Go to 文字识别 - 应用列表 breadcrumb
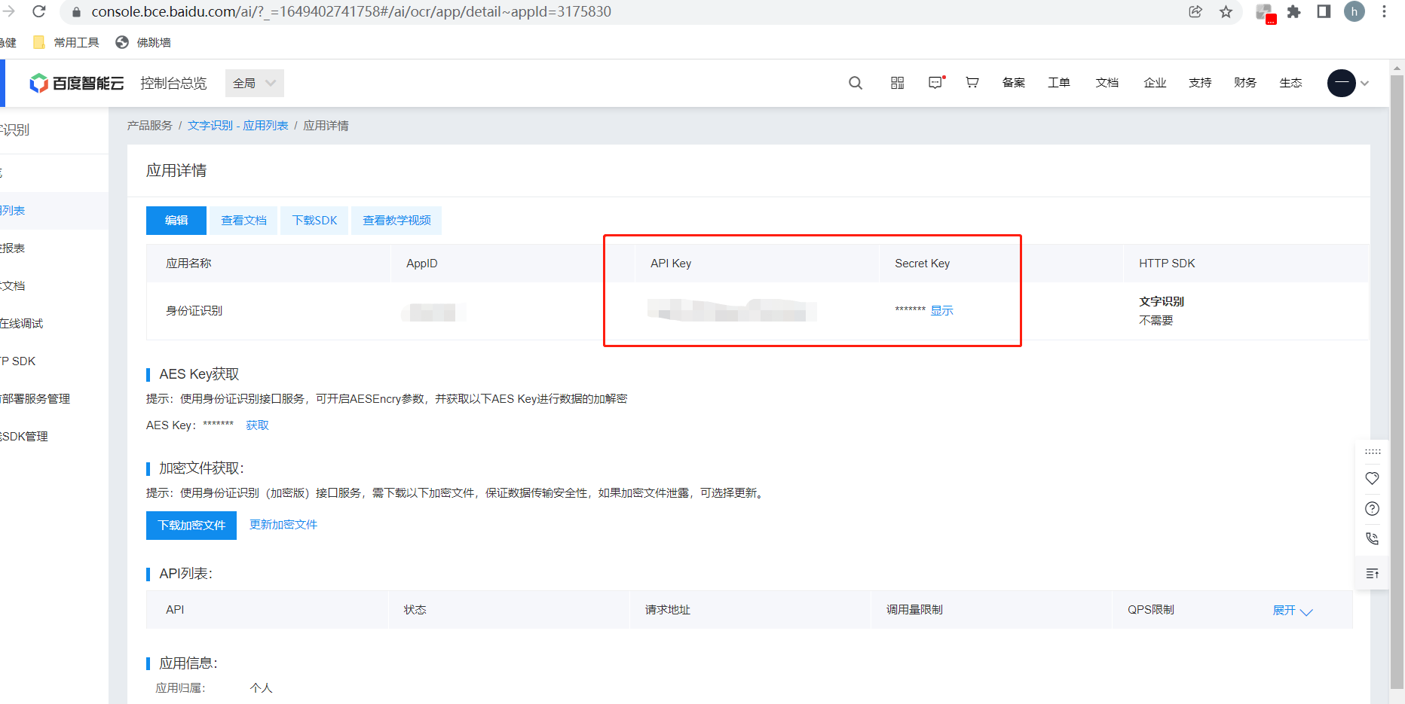Screen dimensions: 1405x704 (x=237, y=126)
